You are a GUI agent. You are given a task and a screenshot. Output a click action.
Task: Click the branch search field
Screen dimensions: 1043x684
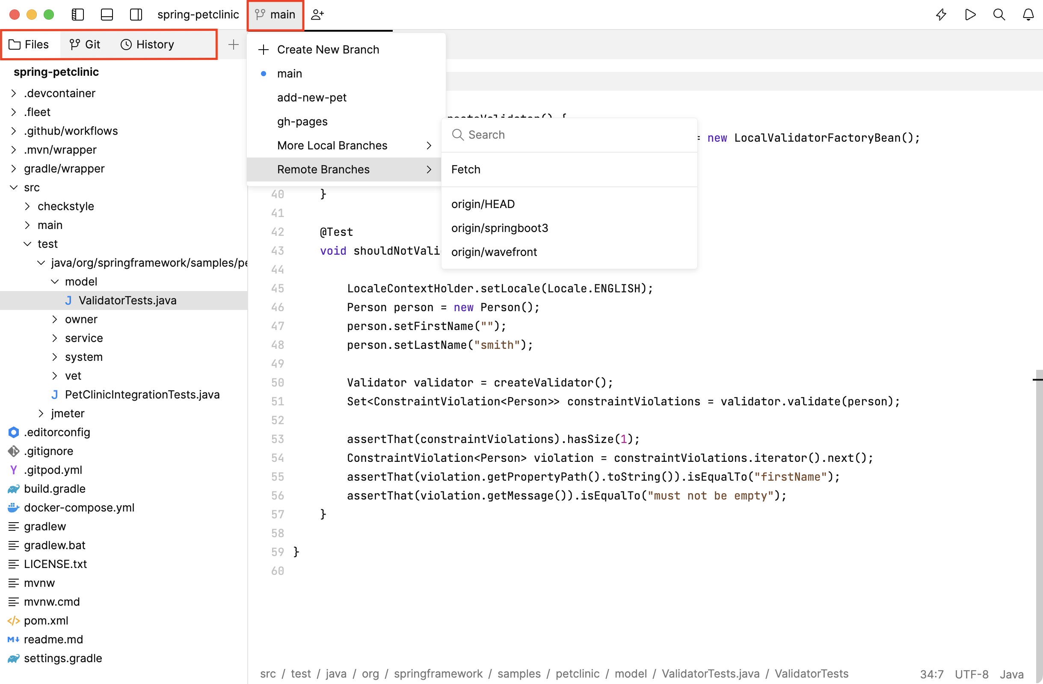point(569,134)
